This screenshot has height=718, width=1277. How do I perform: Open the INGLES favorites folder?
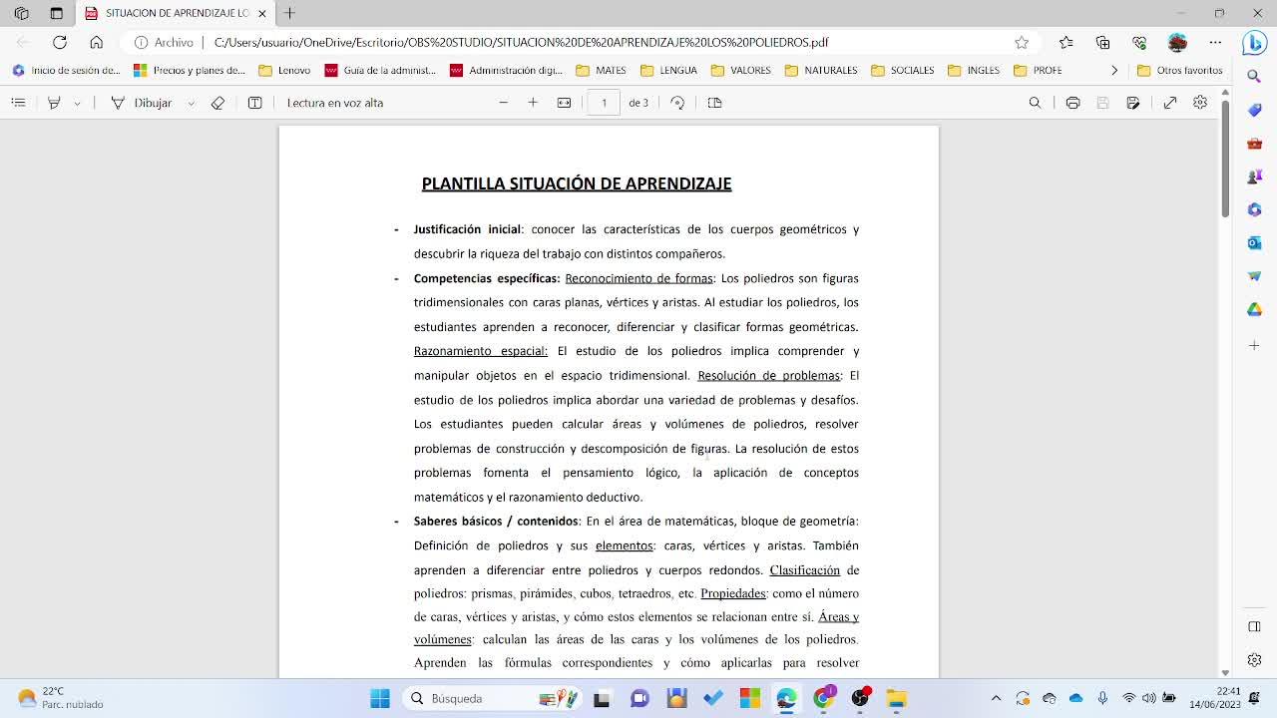click(x=973, y=71)
